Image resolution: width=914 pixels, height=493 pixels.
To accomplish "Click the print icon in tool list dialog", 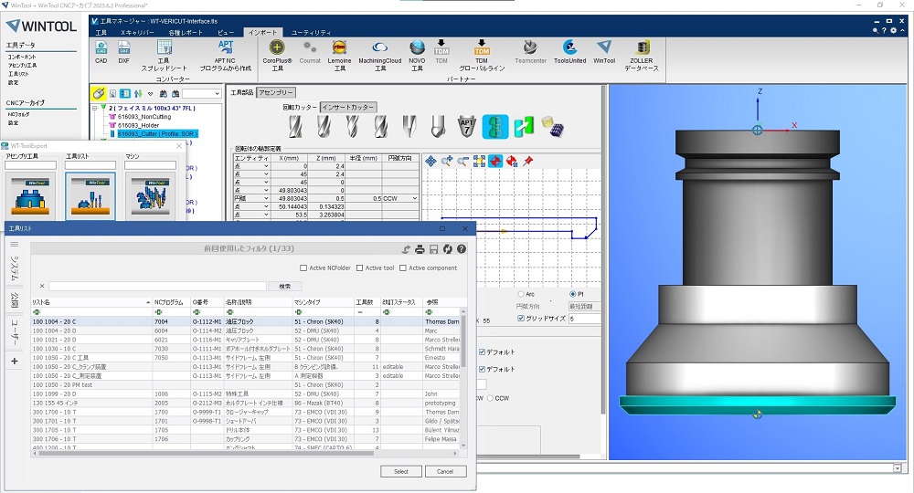I will (420, 249).
